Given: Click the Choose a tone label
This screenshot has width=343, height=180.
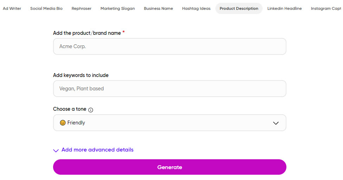Looking at the screenshot, I should (x=70, y=109).
